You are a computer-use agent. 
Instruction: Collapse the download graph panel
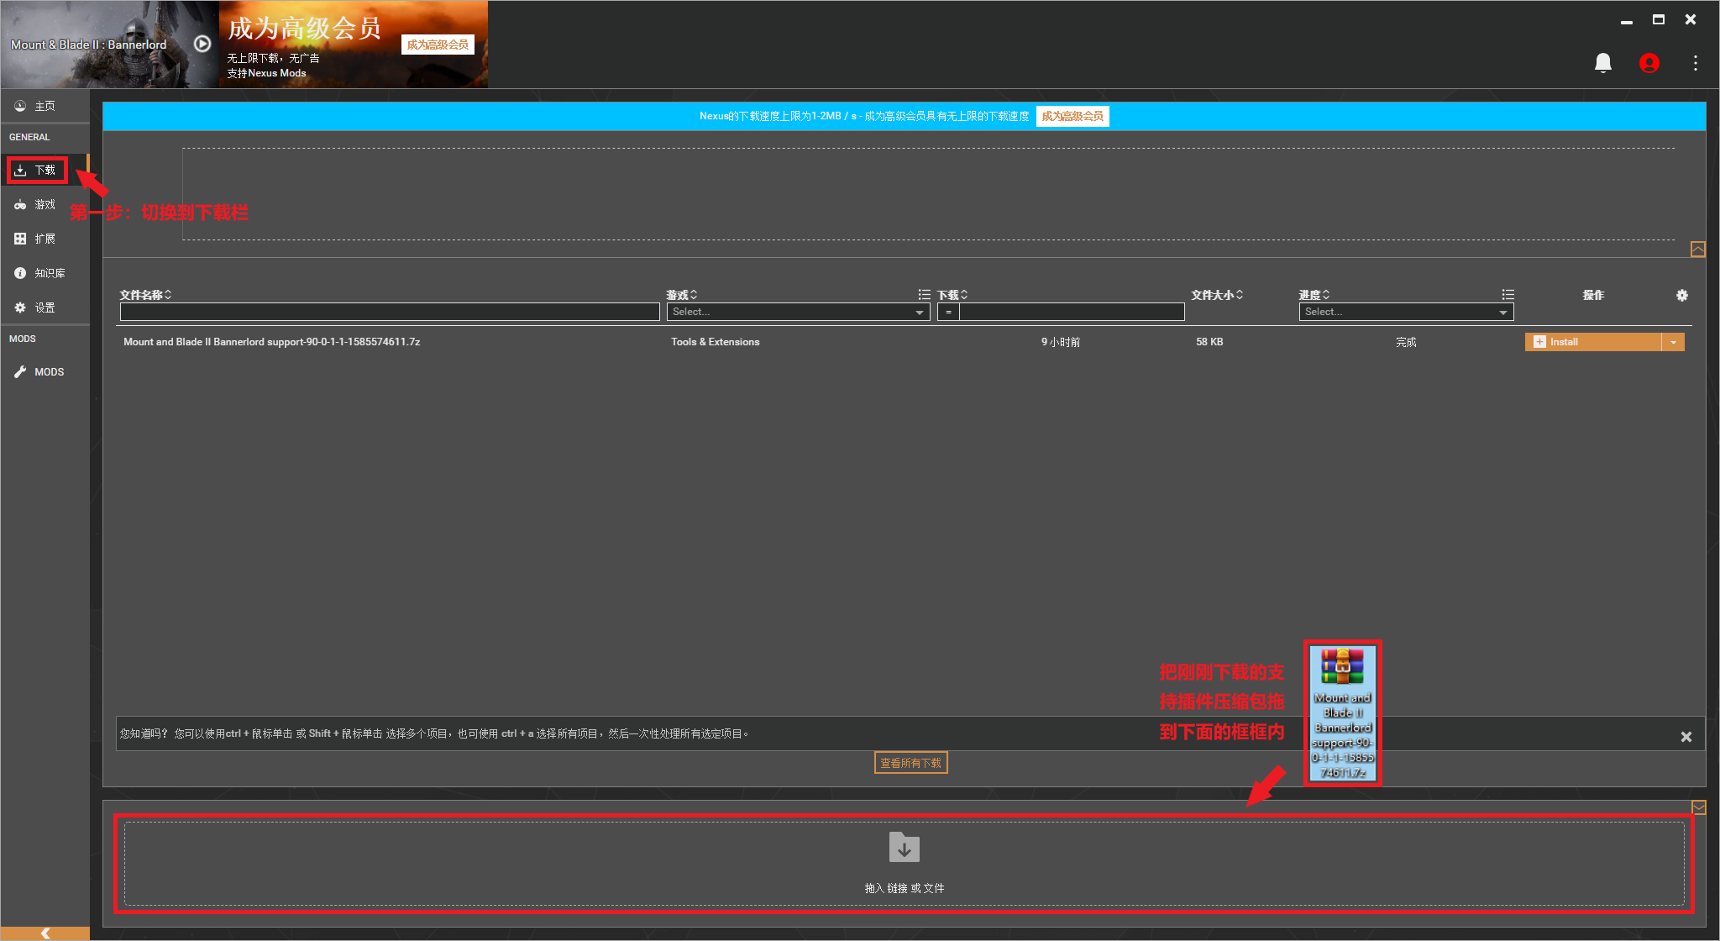pyautogui.click(x=1698, y=249)
